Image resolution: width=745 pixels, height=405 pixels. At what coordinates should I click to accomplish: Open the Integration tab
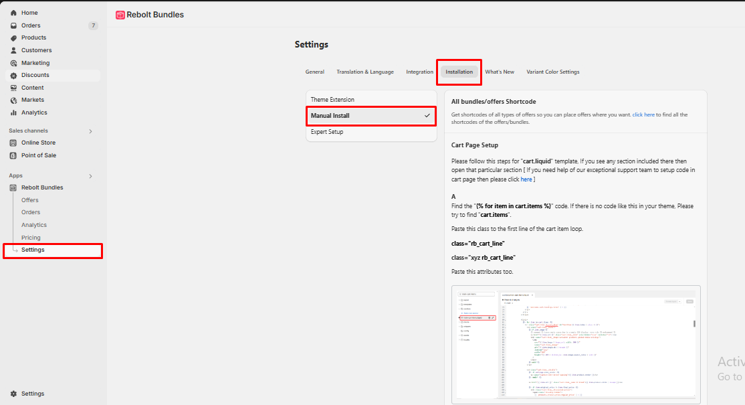(x=419, y=72)
